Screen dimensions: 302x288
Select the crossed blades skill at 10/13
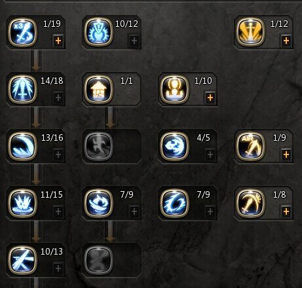click(x=22, y=261)
